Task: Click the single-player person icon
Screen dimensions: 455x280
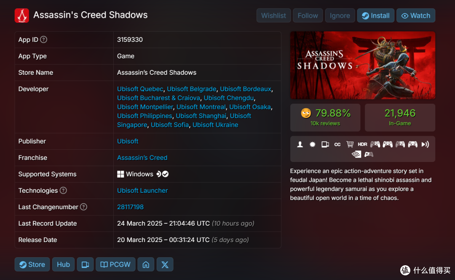Action: coord(300,144)
